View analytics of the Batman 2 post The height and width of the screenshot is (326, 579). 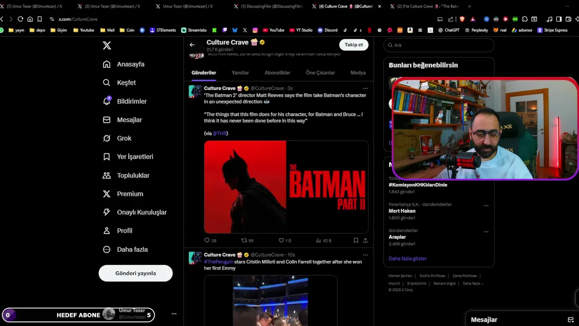[323, 240]
